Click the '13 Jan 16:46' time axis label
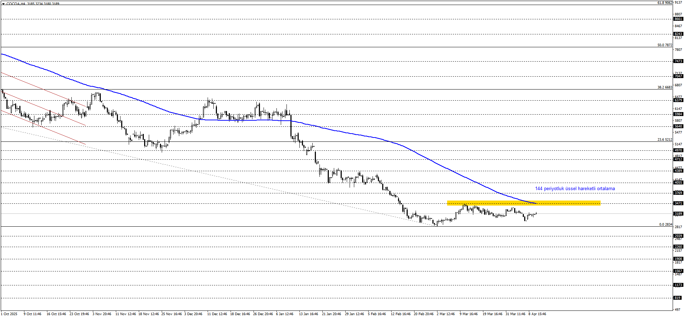 (308, 314)
